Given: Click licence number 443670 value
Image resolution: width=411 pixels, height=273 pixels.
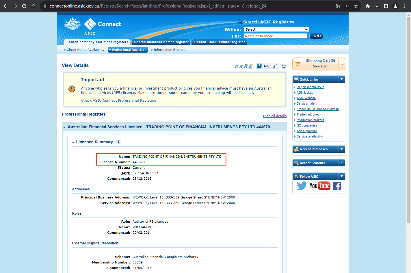Looking at the screenshot, I should pyautogui.click(x=139, y=162).
